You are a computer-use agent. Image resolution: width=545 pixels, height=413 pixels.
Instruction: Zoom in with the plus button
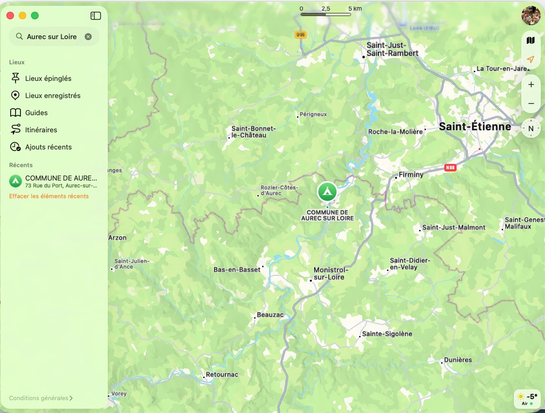(531, 85)
